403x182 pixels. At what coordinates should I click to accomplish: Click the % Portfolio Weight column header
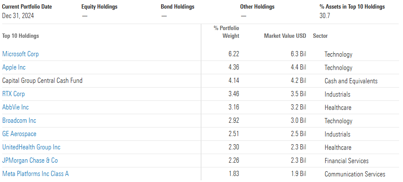point(226,32)
